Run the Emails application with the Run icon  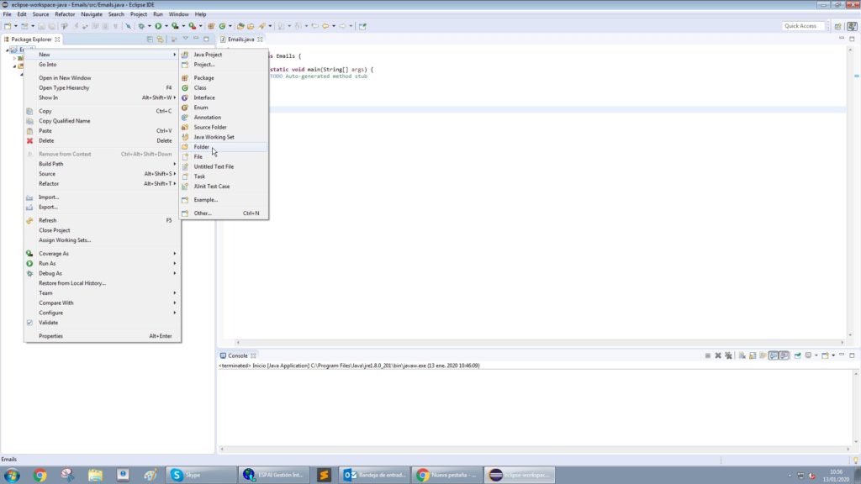point(158,26)
